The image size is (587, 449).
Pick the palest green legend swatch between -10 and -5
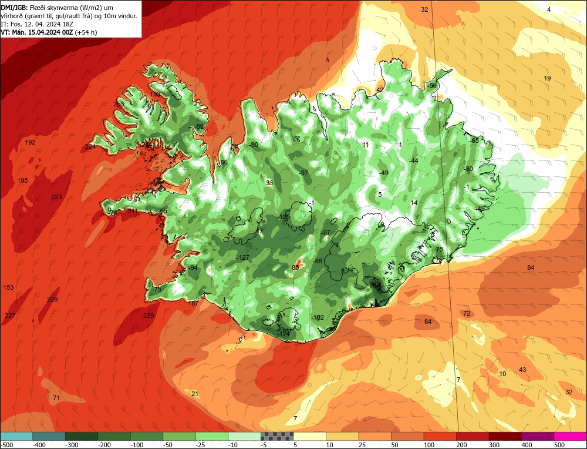[x=244, y=436]
